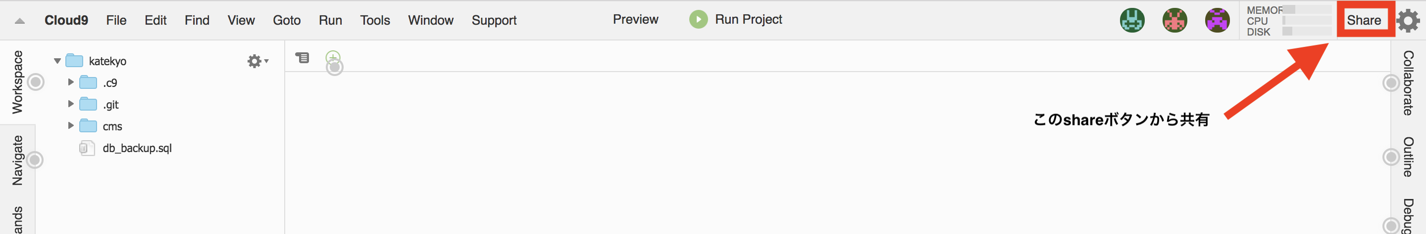Image resolution: width=1426 pixels, height=234 pixels.
Task: Collapse the katekyo root folder
Action: pyautogui.click(x=57, y=61)
